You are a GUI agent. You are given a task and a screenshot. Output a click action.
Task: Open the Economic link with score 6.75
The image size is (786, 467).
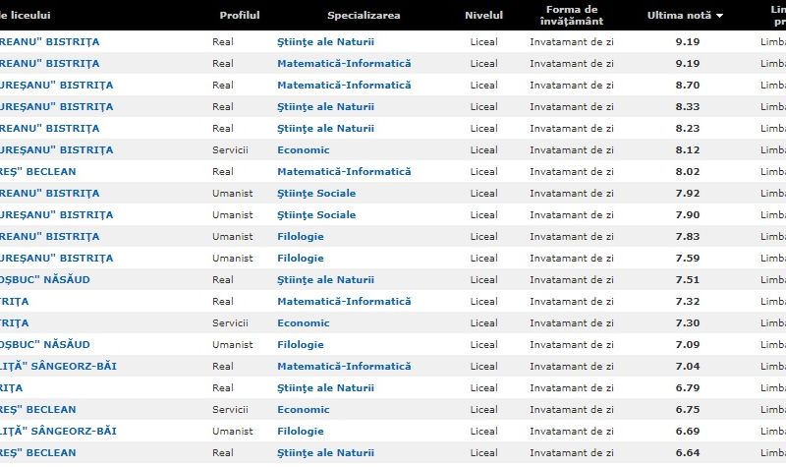coord(304,409)
